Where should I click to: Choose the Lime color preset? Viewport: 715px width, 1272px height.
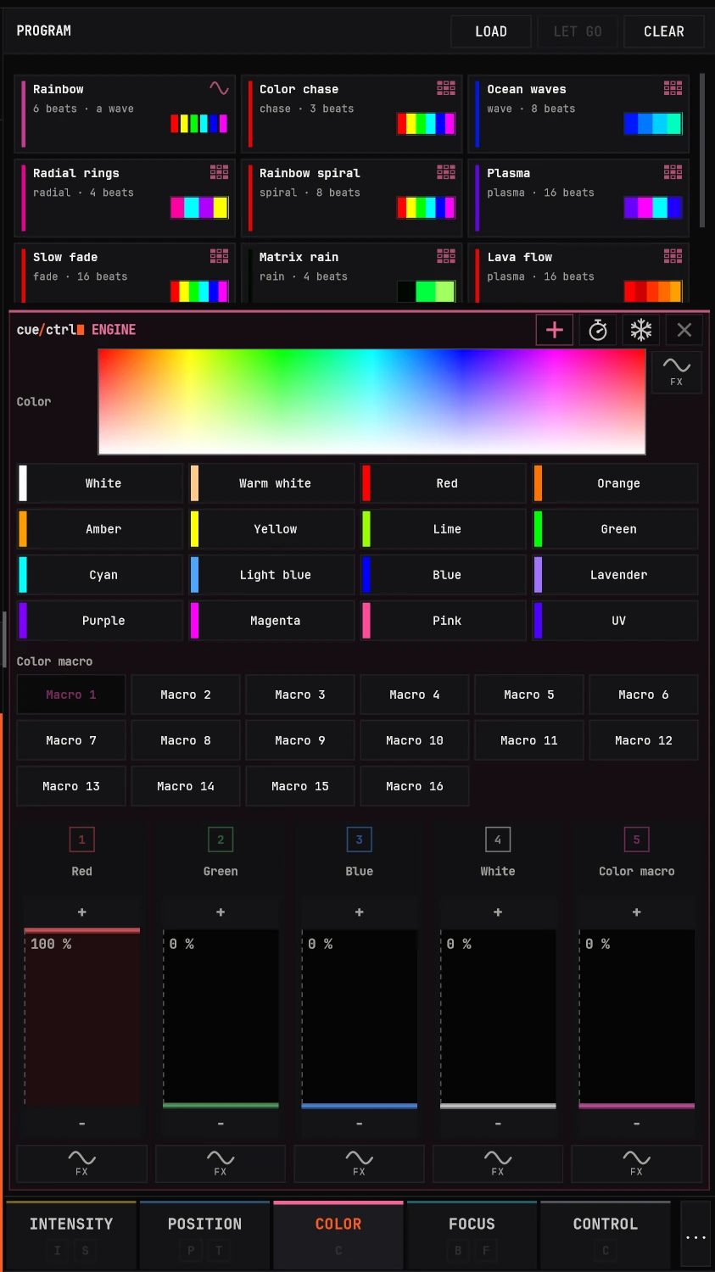[444, 529]
